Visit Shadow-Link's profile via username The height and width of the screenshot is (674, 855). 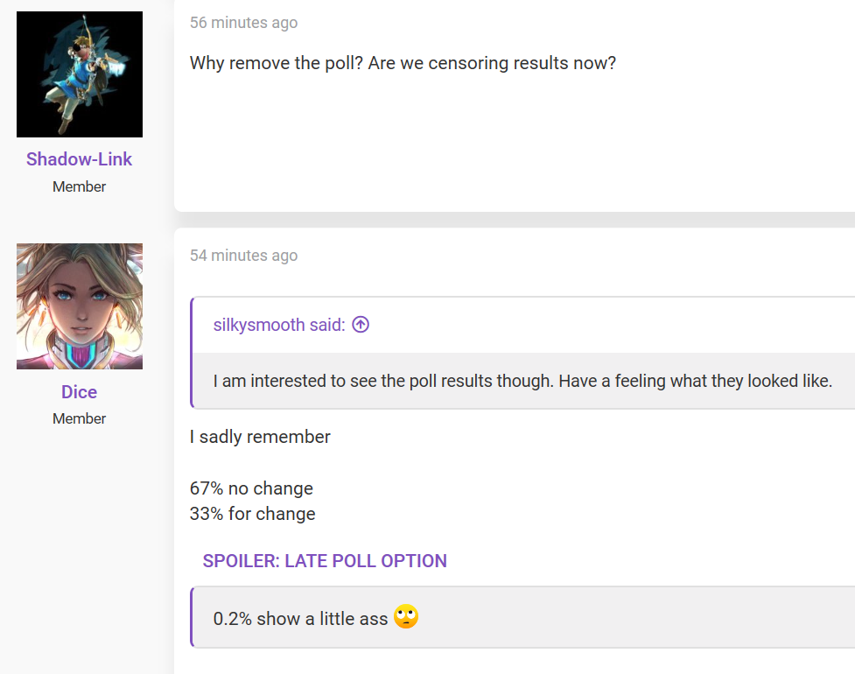pos(79,159)
